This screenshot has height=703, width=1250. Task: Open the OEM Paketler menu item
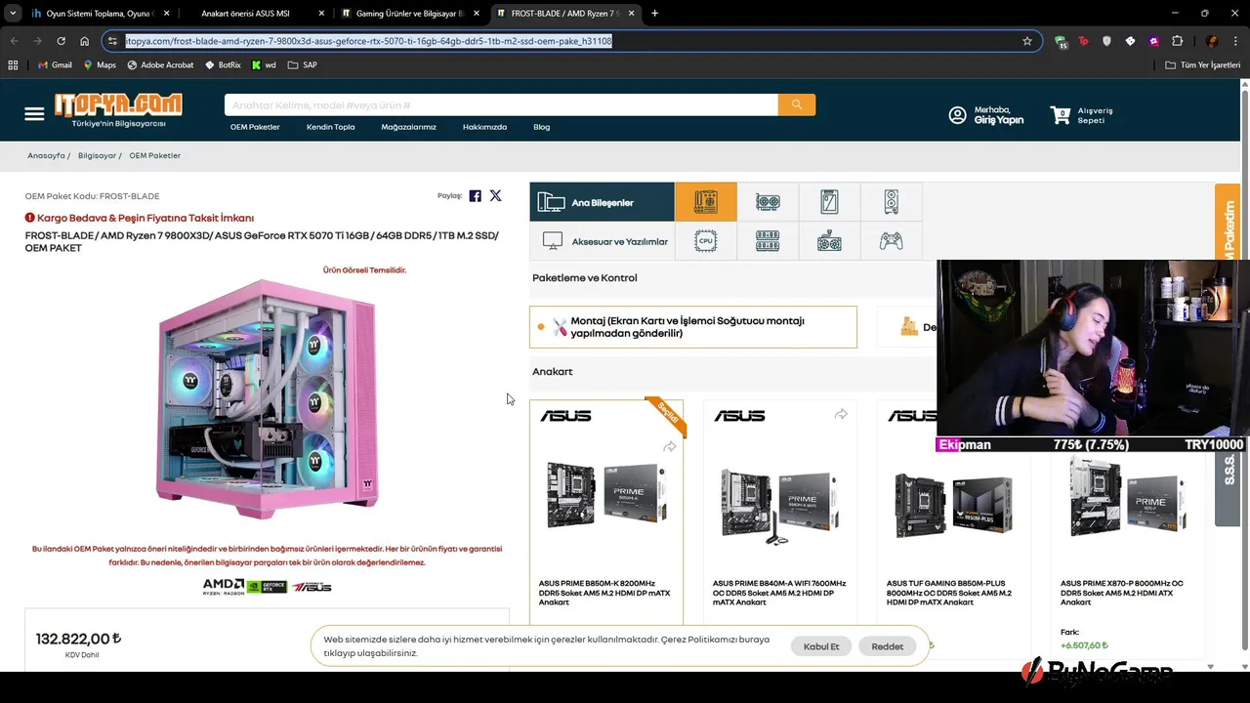[x=255, y=127]
